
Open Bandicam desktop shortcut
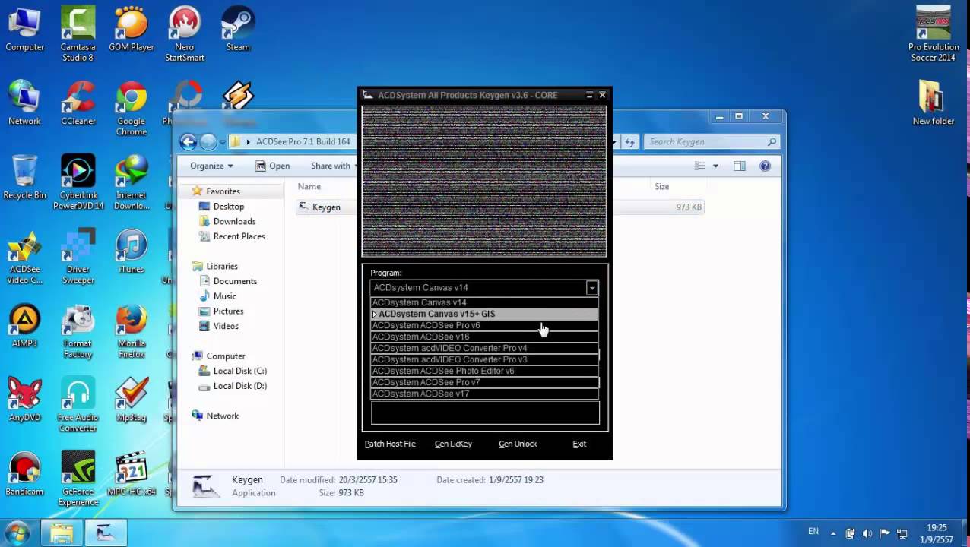(x=24, y=474)
